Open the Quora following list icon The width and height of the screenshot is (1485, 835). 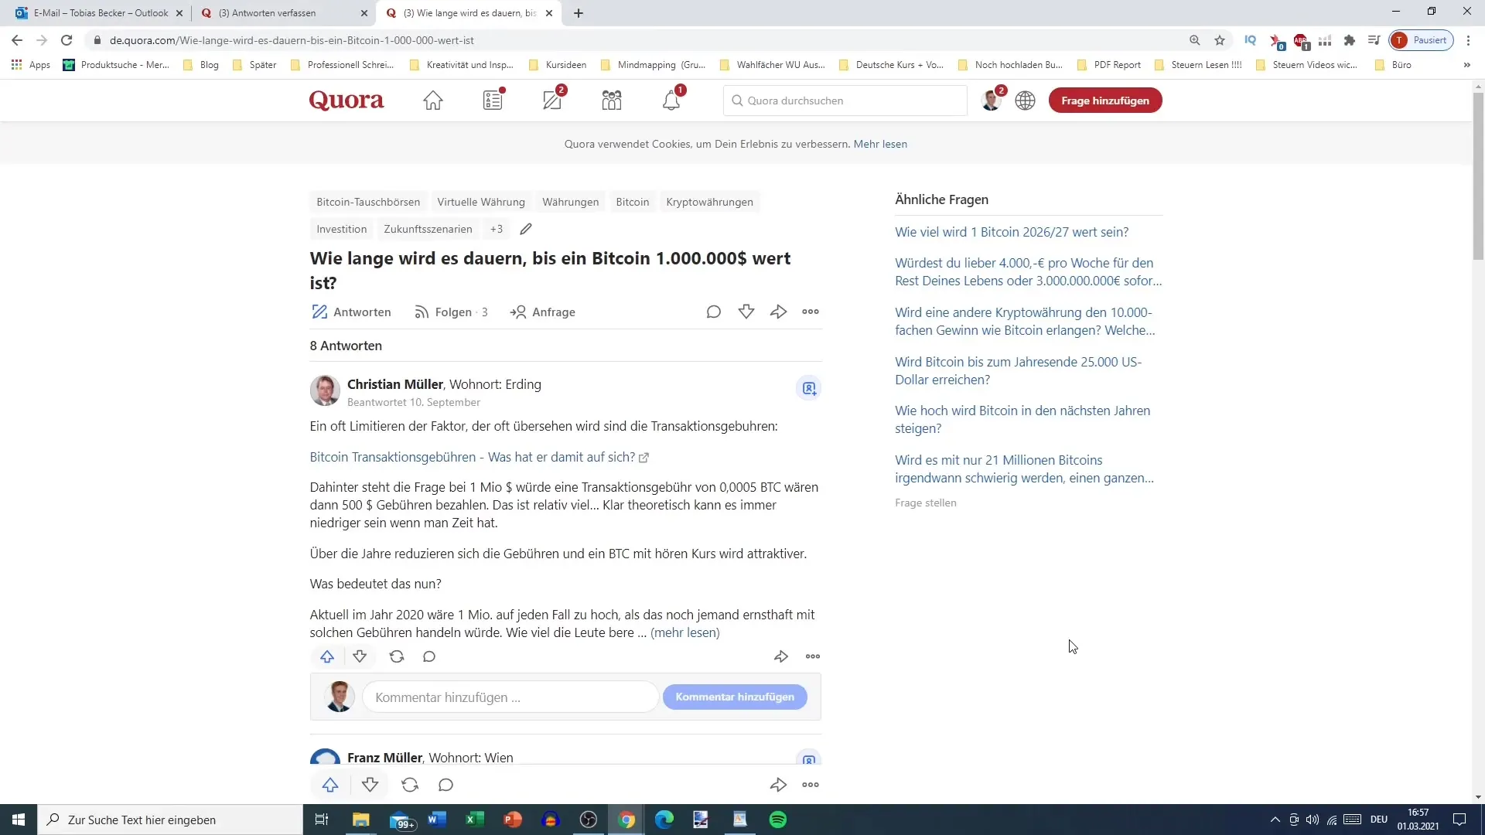click(493, 100)
